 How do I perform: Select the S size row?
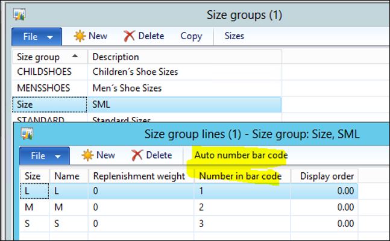pos(29,223)
